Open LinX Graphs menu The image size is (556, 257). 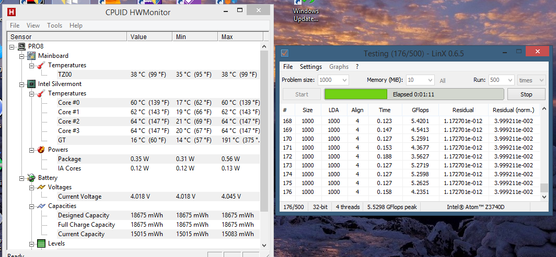click(339, 66)
